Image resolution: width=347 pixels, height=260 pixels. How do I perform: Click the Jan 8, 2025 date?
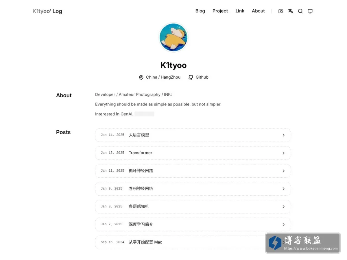[112, 207]
